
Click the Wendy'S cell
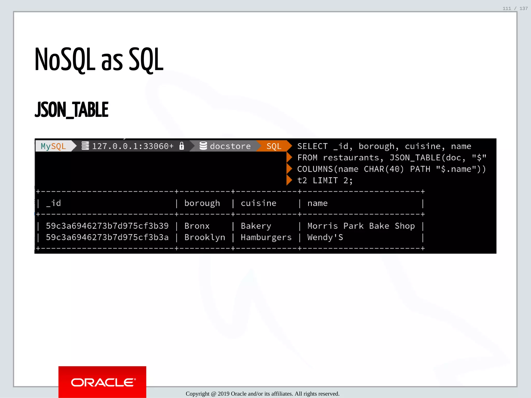(x=325, y=238)
